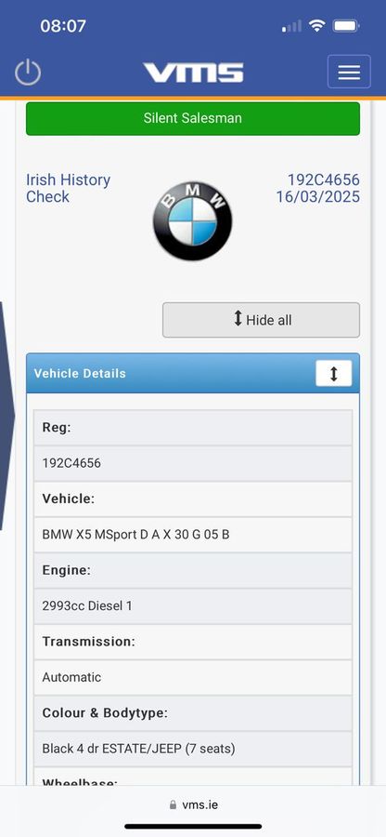Open Irish History Check link
This screenshot has height=837, width=386.
(x=68, y=188)
